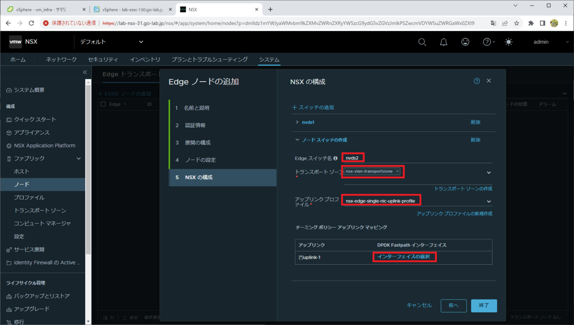Open the NSX search icon
The image size is (574, 325).
tap(422, 42)
